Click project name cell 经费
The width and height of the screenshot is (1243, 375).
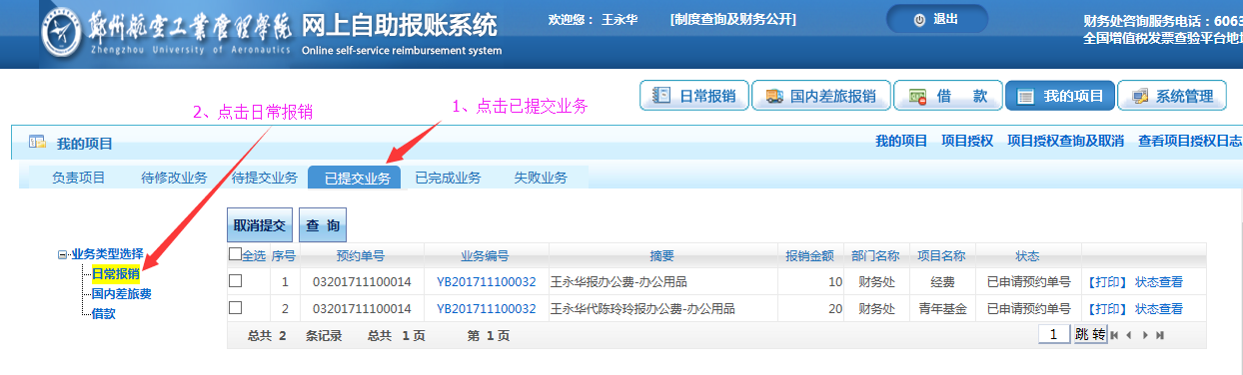pos(943,282)
